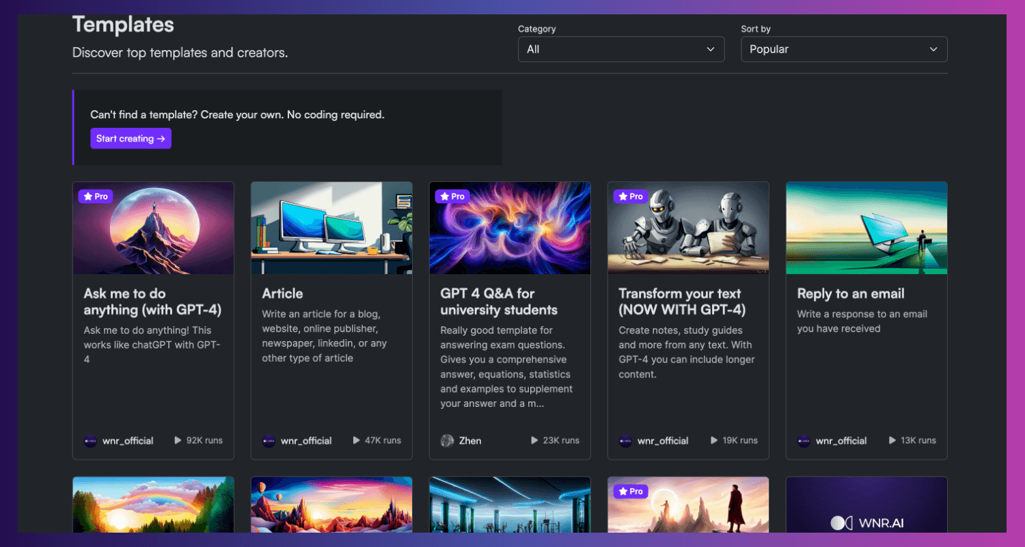
Task: Click the Sort by label above the dropdown
Action: click(x=756, y=29)
